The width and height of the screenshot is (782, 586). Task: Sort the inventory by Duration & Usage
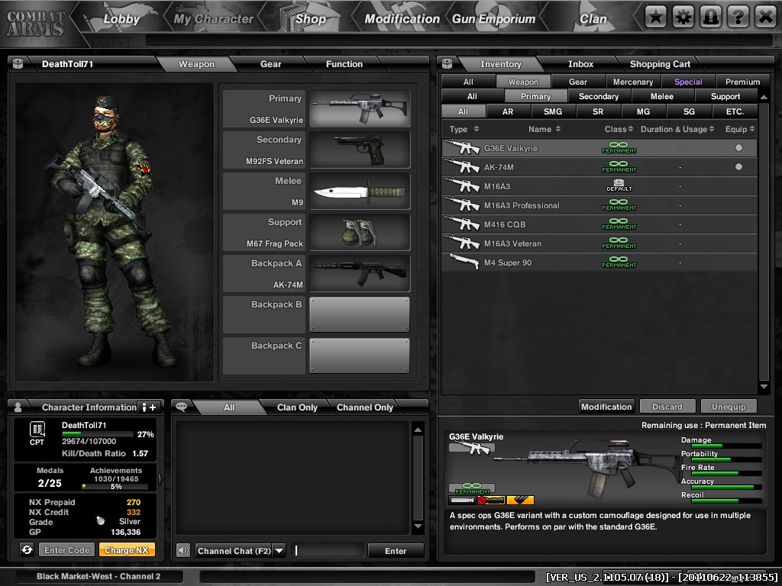click(x=677, y=129)
